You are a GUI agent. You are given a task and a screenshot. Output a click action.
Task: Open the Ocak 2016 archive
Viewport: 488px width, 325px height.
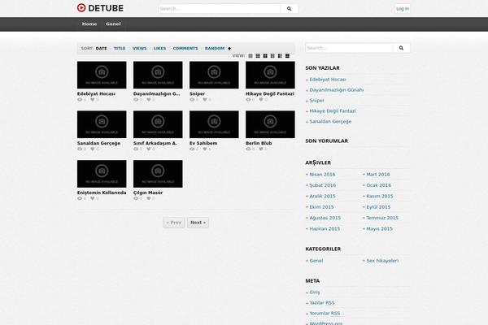point(378,185)
